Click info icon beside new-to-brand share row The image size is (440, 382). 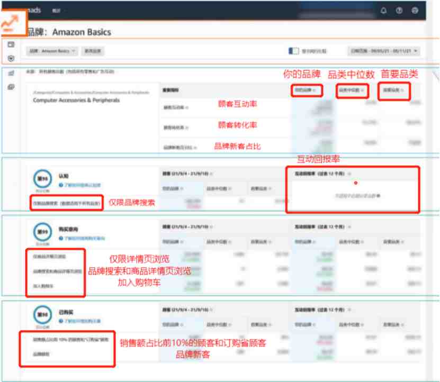click(x=195, y=148)
